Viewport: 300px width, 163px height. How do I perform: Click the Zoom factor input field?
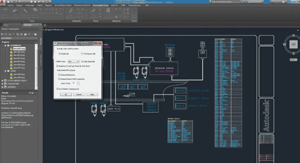[75, 83]
